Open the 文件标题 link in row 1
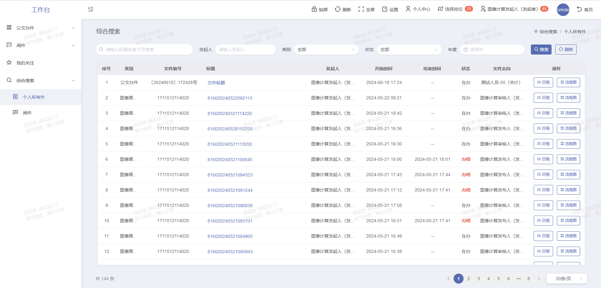The height and width of the screenshot is (288, 601). coord(216,83)
